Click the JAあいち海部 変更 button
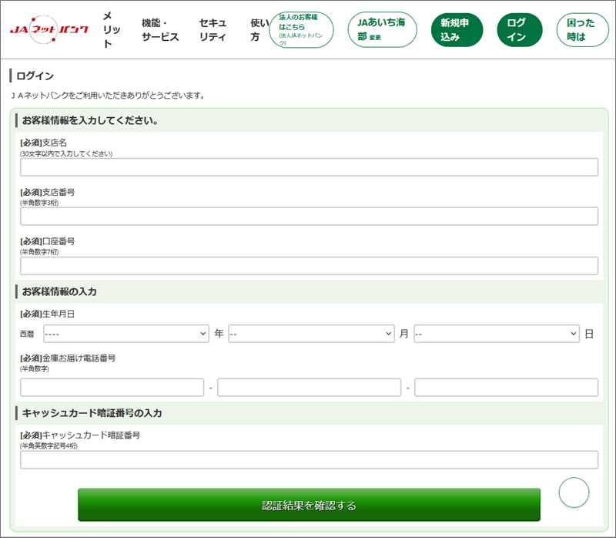Screen dimensions: 616x538 (x=382, y=30)
